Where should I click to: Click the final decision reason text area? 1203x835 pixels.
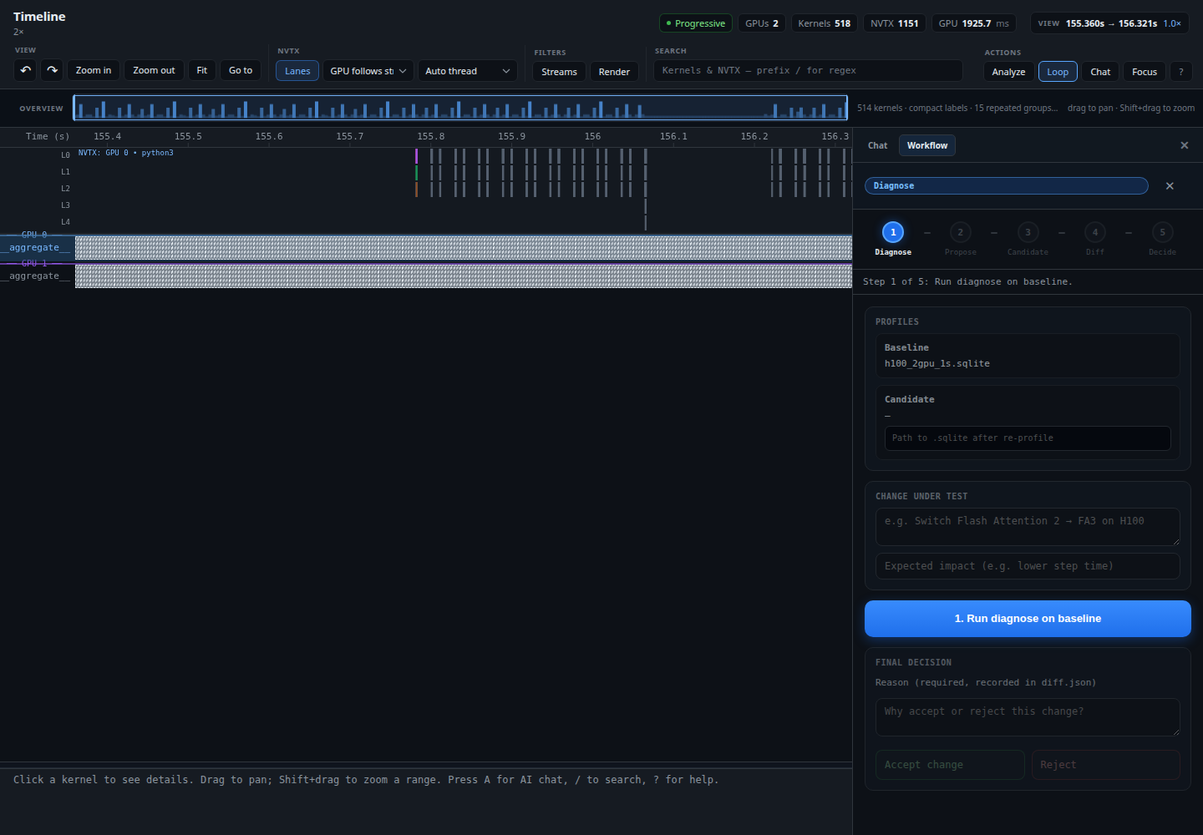click(x=1028, y=717)
